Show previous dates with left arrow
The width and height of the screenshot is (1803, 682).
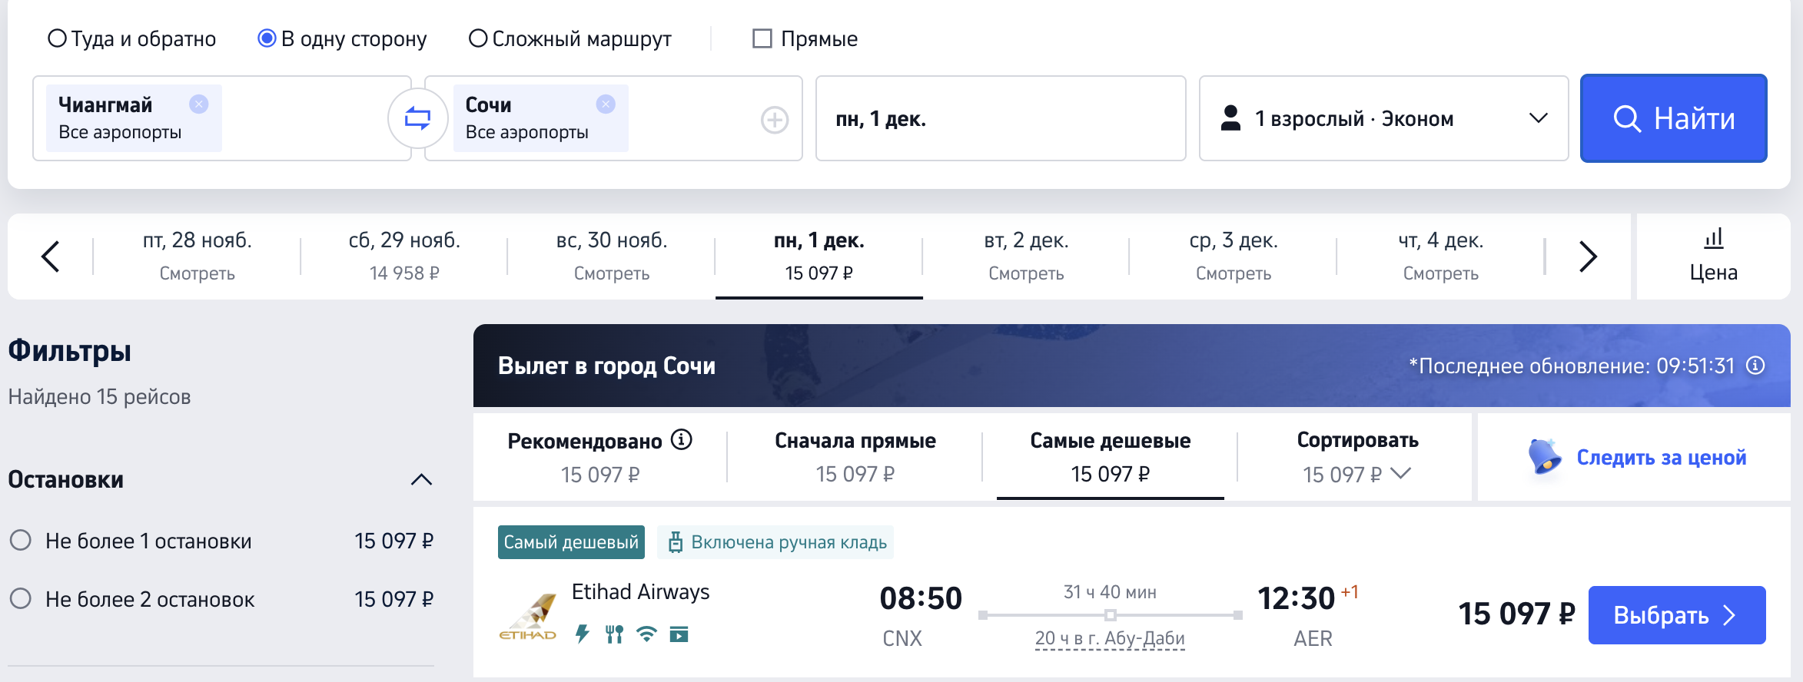point(51,257)
